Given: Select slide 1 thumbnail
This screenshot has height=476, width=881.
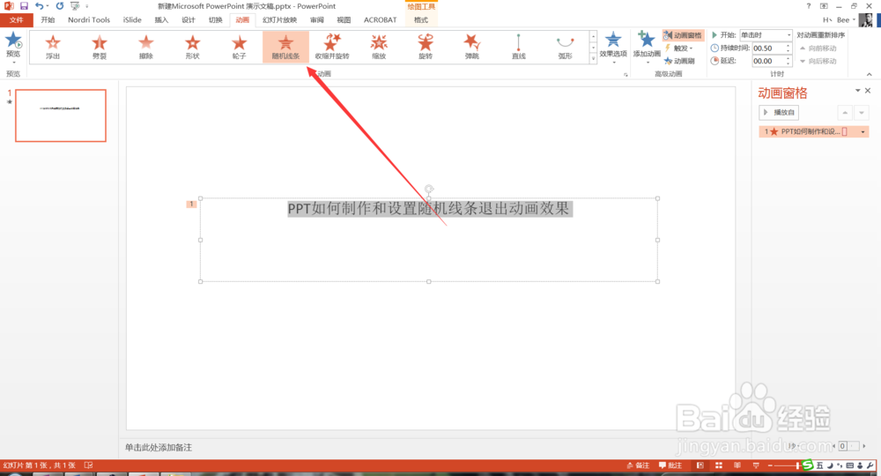Looking at the screenshot, I should [x=61, y=115].
